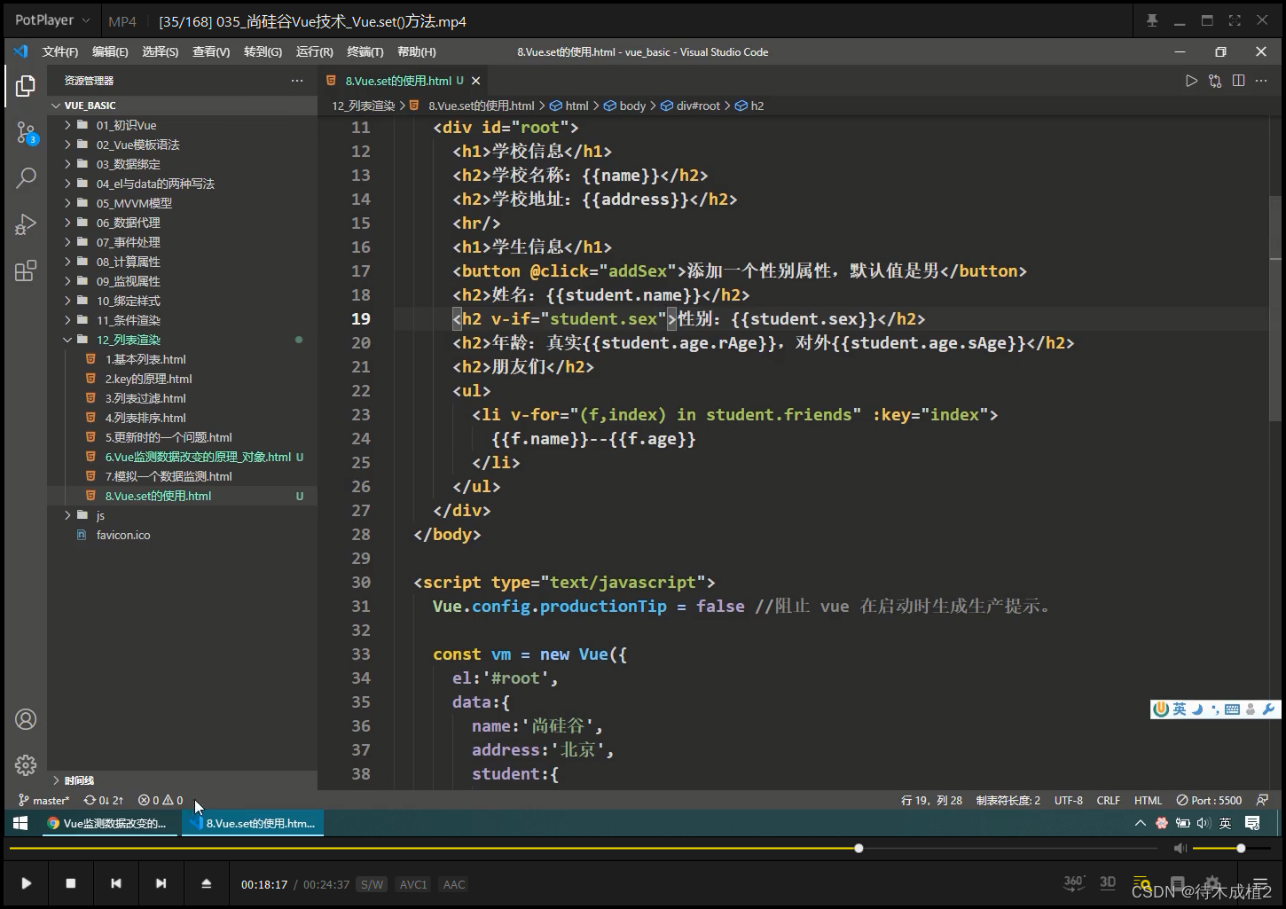The image size is (1286, 909).
Task: Open editor more actions ellipsis
Action: 1261,81
